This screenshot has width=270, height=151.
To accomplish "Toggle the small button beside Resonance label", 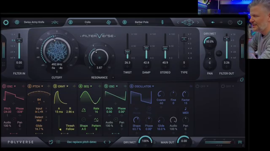I will point(113,78).
